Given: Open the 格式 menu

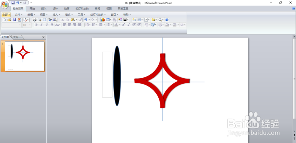Looking at the screenshot, I should [x=69, y=14].
